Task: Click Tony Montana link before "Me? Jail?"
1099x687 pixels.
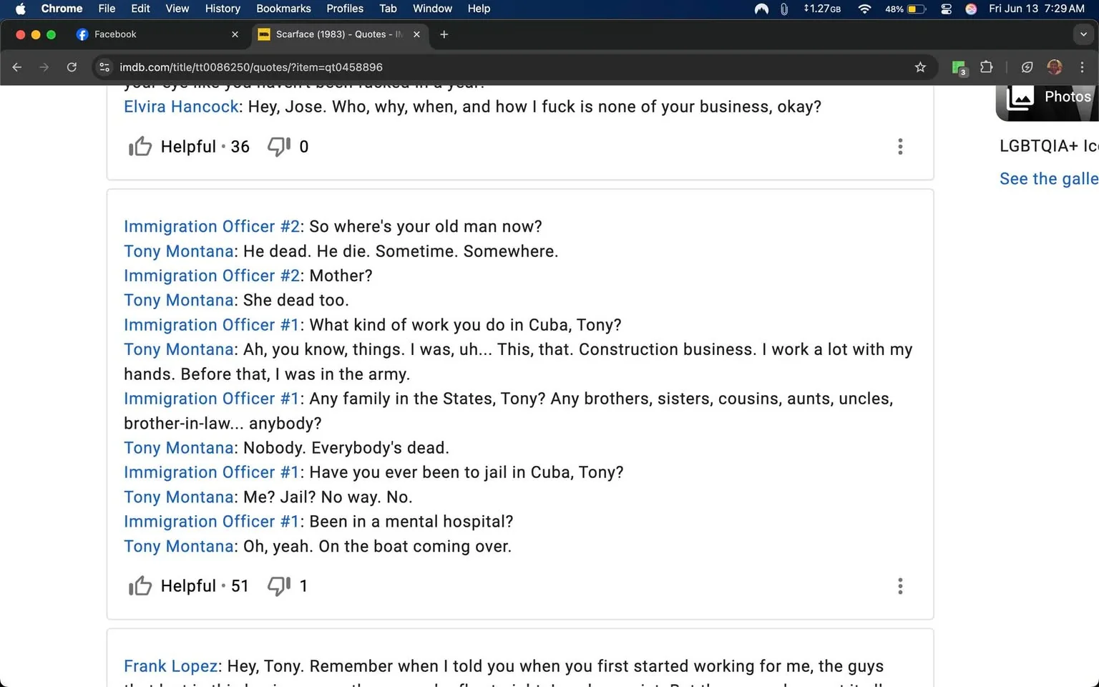Action: click(179, 497)
